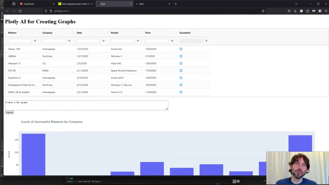Click the address bar URL 127.0.0.1:8007
Viewport: 329px width, 185px height.
click(x=62, y=11)
